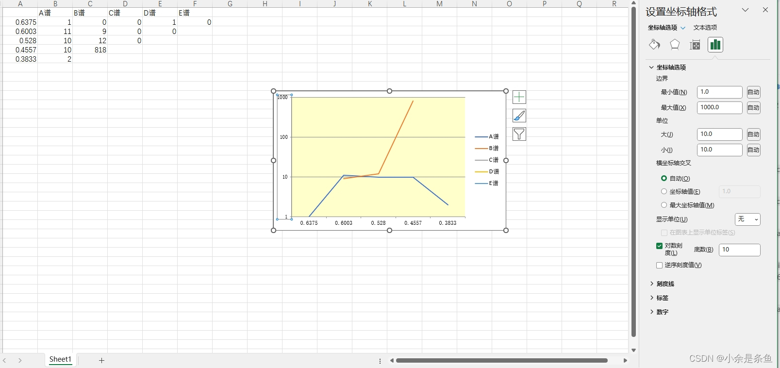
Task: Switch to 坐标轴选项 tab
Action: pos(662,28)
